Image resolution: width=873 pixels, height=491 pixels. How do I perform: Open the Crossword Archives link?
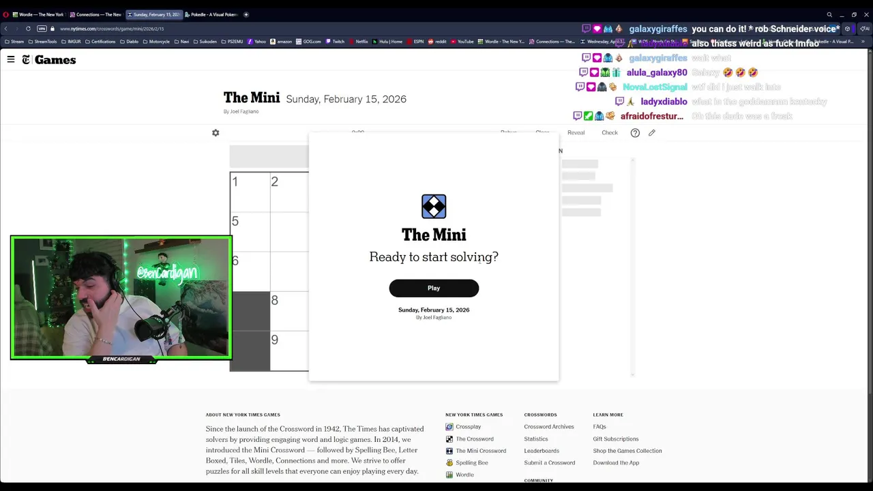pos(549,427)
